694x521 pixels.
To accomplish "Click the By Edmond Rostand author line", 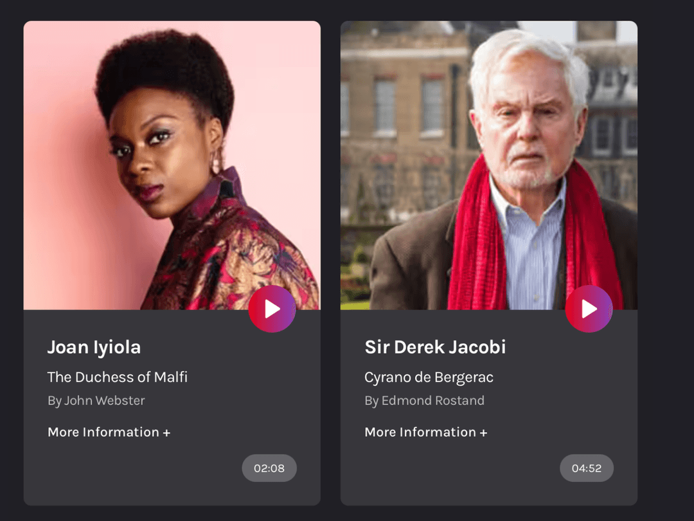I will (x=424, y=401).
